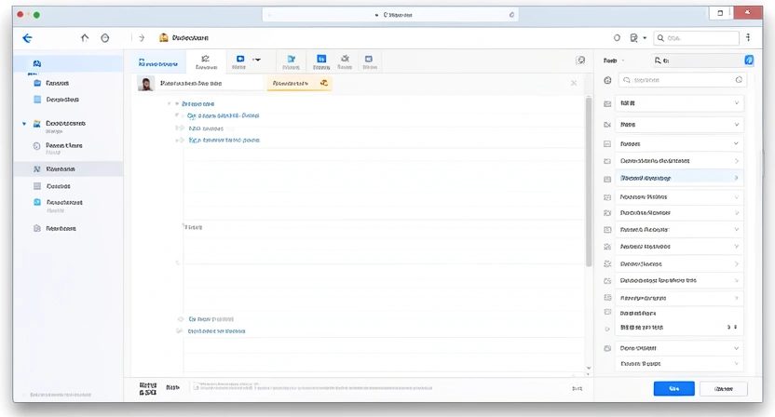Viewport: 775px width, 417px height.
Task: Open the vertical three-dot menu at top right
Action: (x=748, y=38)
